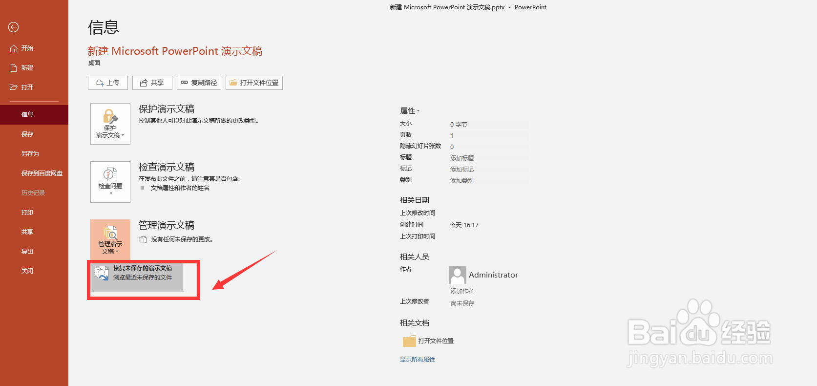The height and width of the screenshot is (386, 817).
Task: Click the 添加标题 field
Action: (488, 158)
